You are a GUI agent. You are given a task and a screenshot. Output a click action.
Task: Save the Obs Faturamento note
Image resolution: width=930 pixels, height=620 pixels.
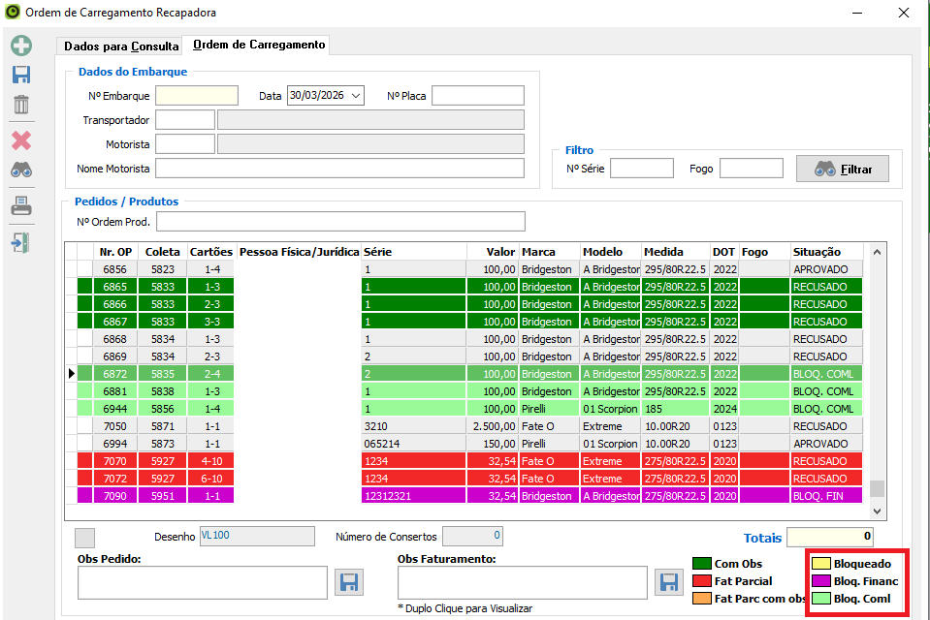668,582
